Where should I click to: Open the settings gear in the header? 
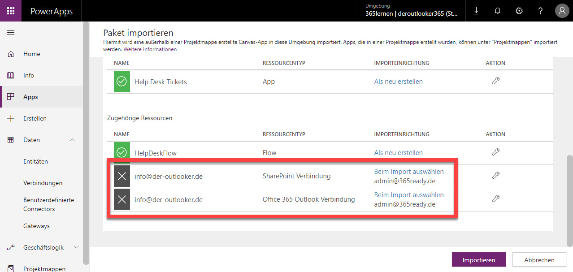[519, 11]
